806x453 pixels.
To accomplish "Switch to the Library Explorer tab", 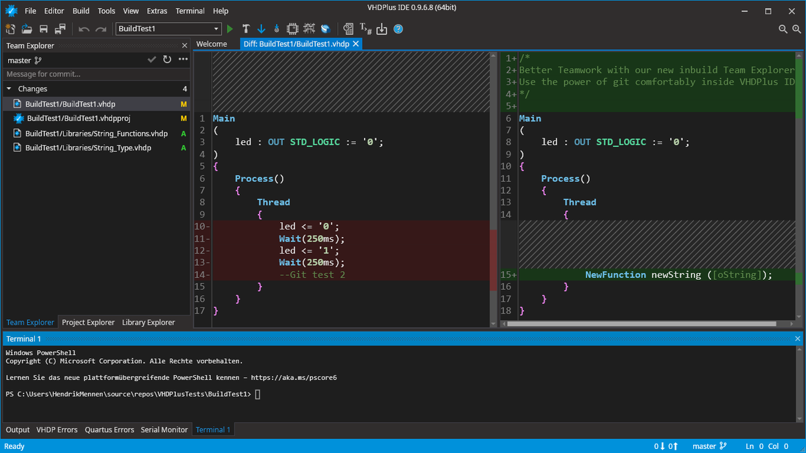I will tap(148, 322).
